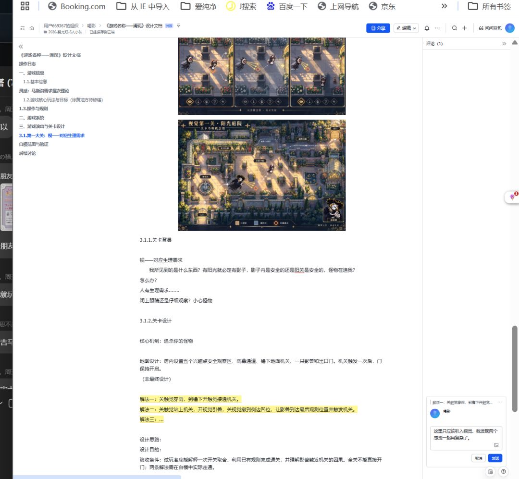Jump to 二、游戏系统 in the outline
This screenshot has width=519, height=479.
click(31, 118)
